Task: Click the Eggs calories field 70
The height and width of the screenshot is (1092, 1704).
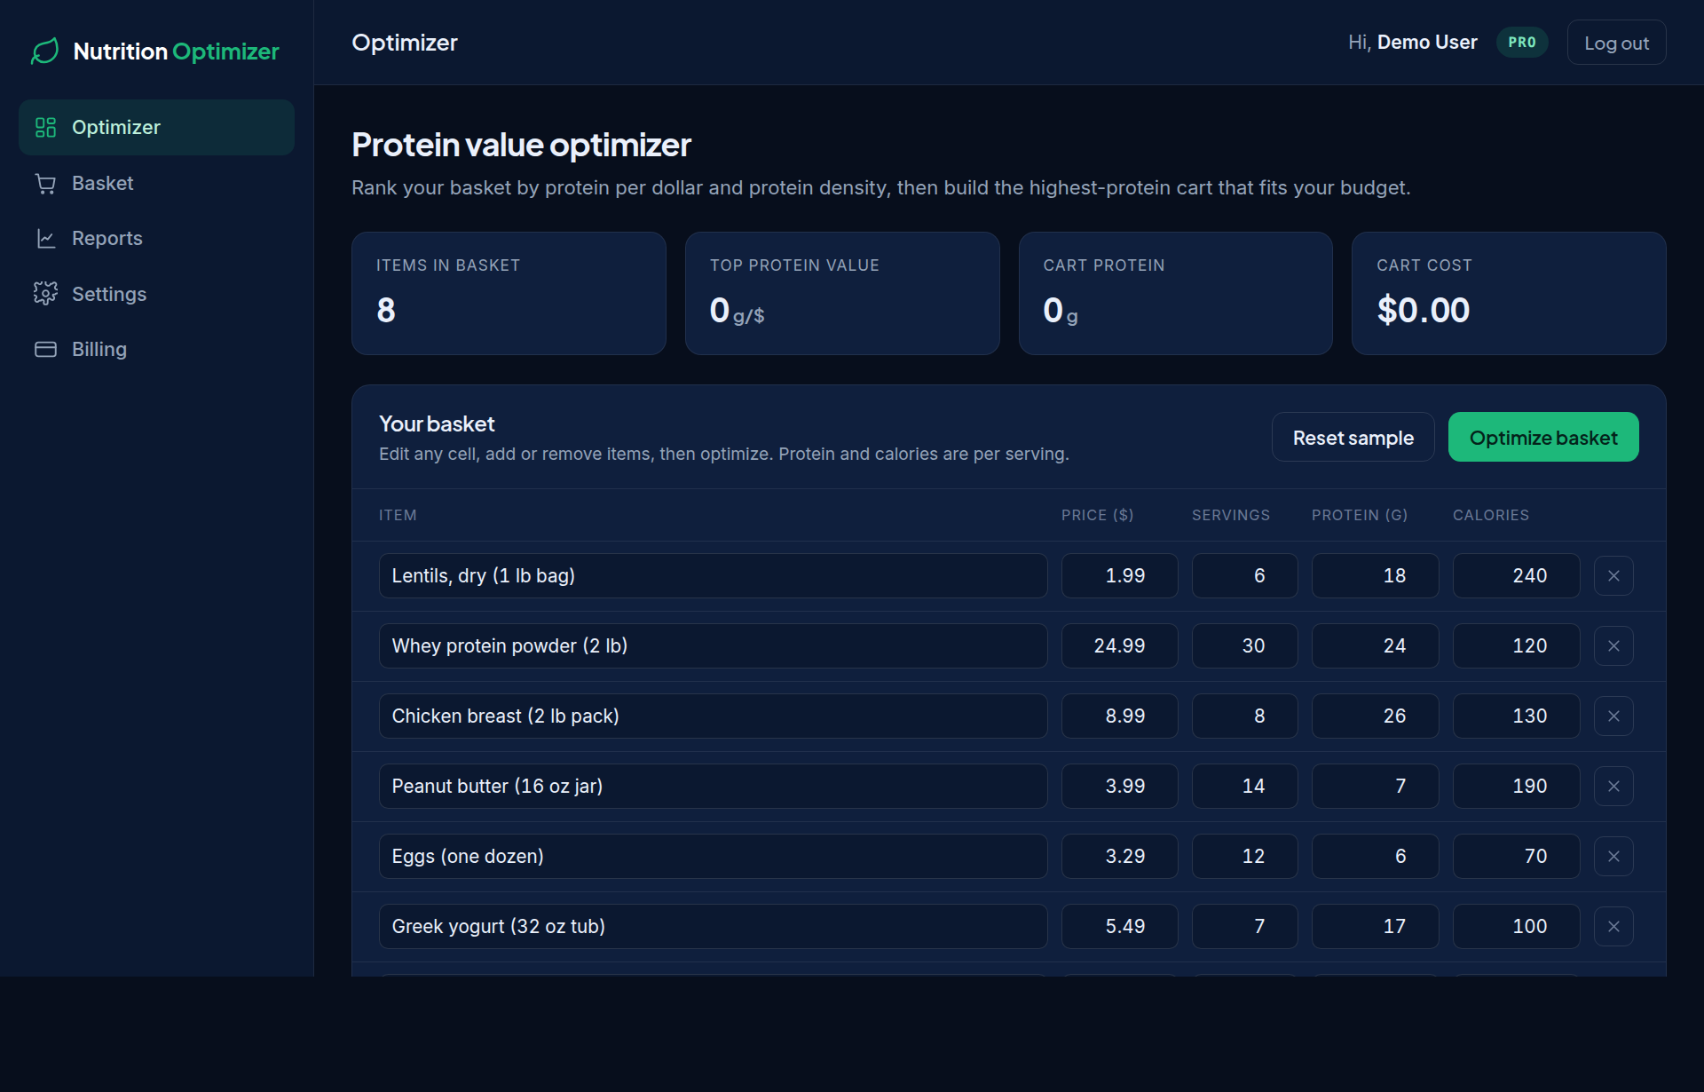Action: 1517,857
